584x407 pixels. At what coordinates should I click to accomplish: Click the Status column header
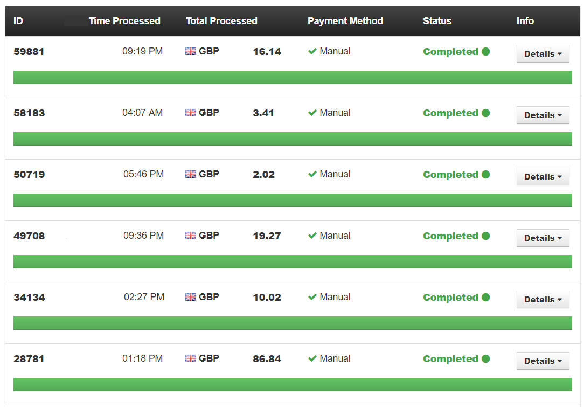pos(437,21)
